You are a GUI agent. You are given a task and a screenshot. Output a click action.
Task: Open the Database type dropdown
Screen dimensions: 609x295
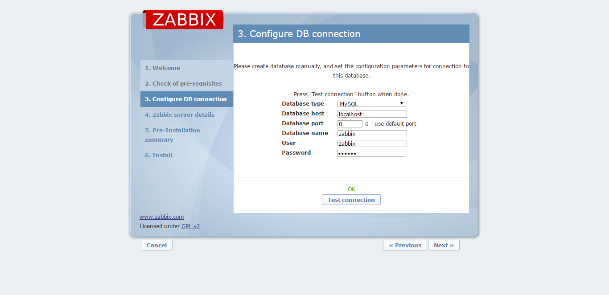[372, 104]
